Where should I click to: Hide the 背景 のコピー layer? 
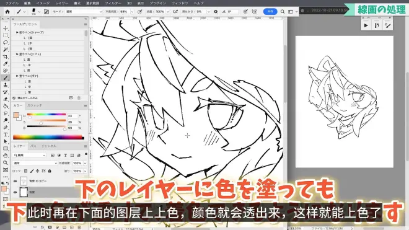click(x=15, y=181)
